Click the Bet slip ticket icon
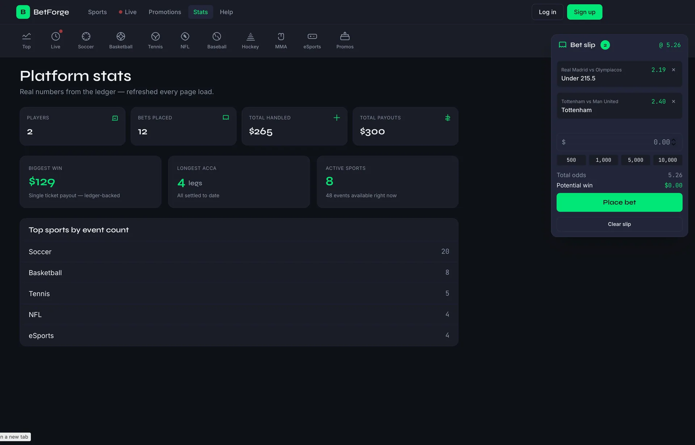This screenshot has height=445, width=695. click(x=563, y=45)
